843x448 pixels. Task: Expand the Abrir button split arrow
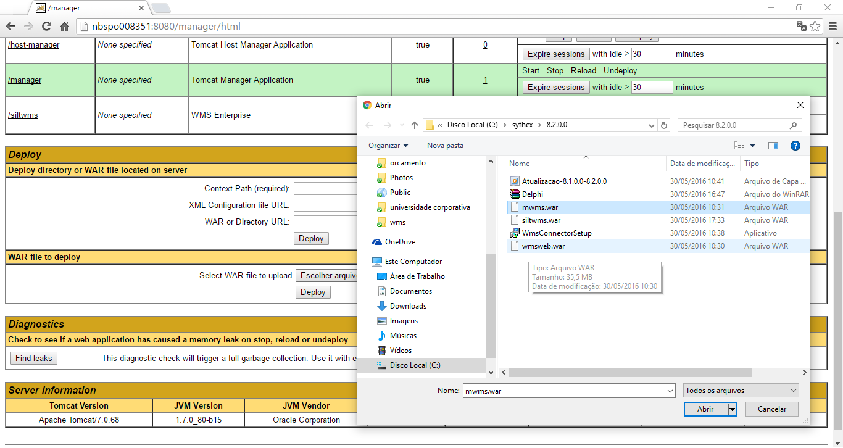coord(732,409)
